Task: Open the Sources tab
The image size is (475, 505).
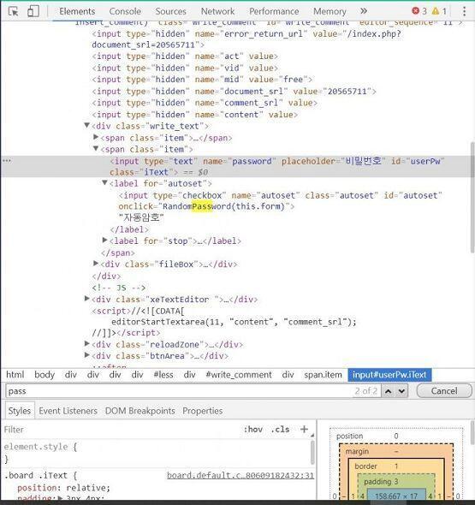Action: (x=170, y=11)
